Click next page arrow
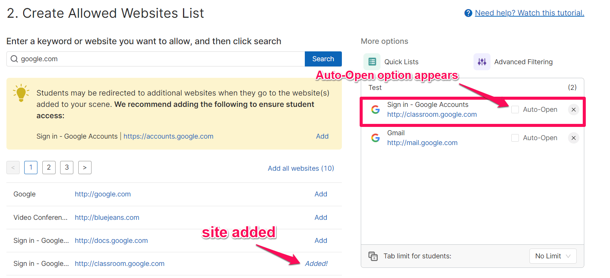Screen dimensions: 610x278 point(85,167)
